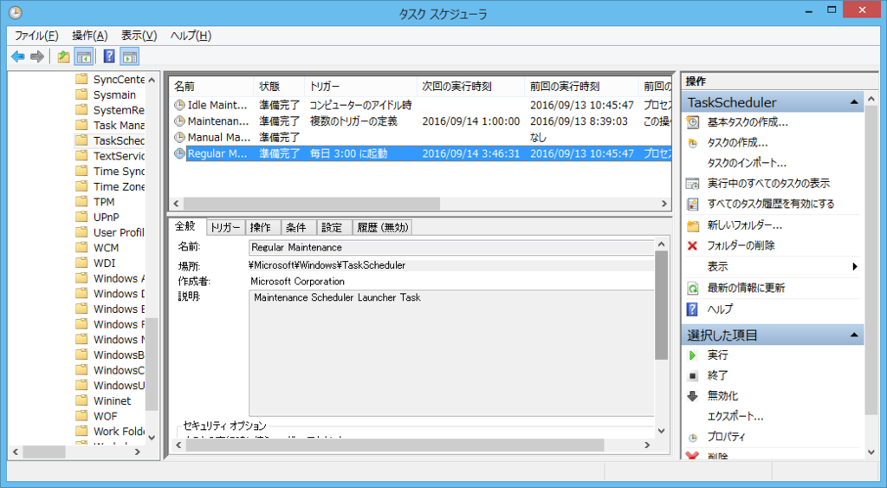Expand the 表示 submenu arrow
The height and width of the screenshot is (488, 887).
tap(855, 267)
